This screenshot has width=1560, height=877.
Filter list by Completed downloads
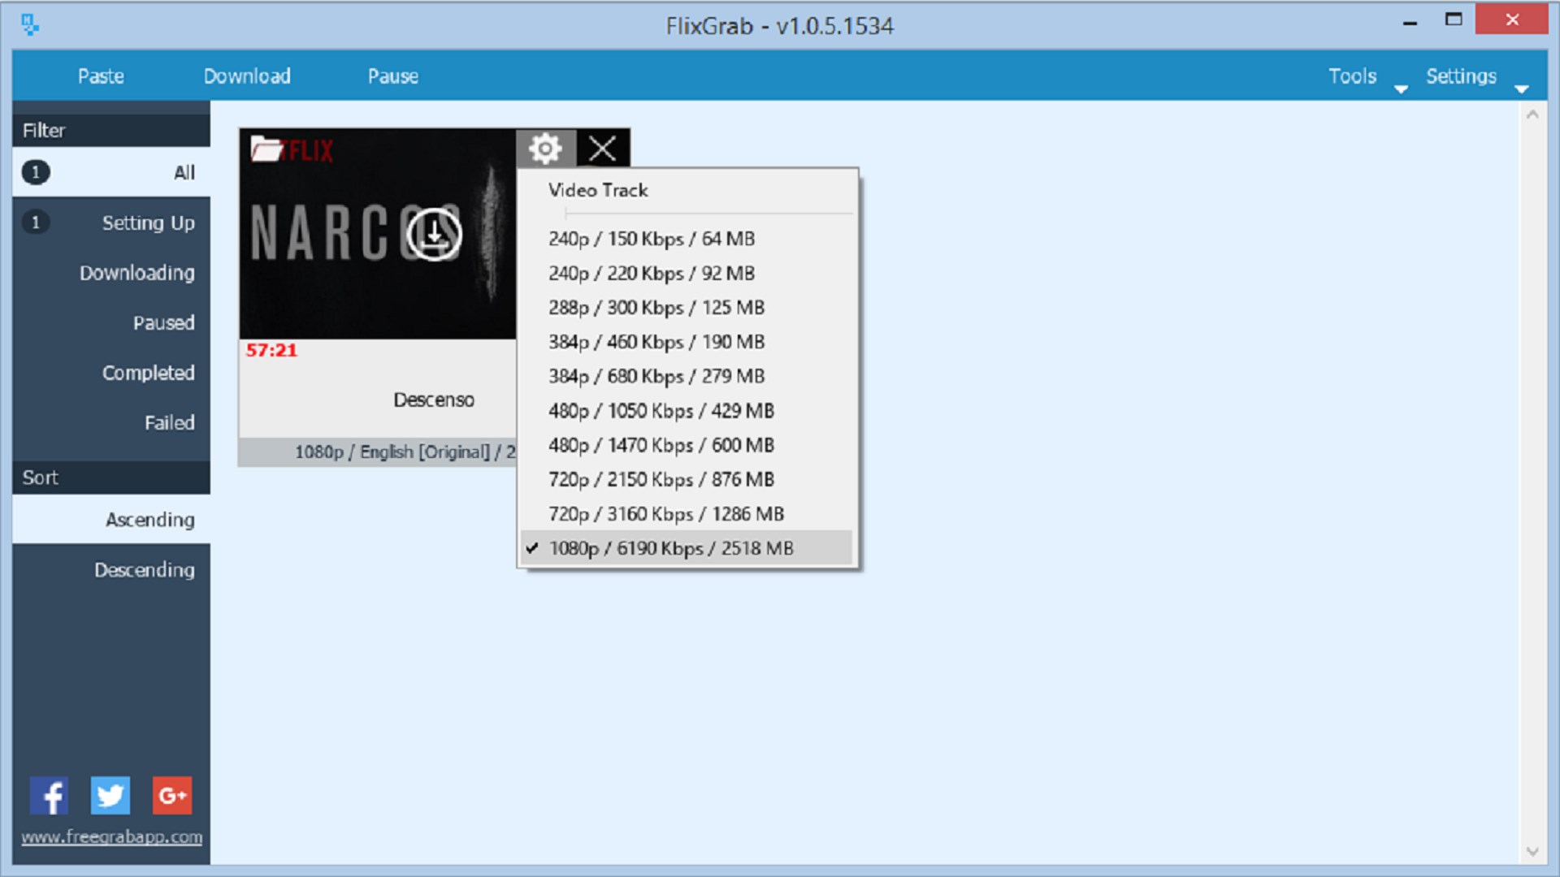click(x=148, y=373)
